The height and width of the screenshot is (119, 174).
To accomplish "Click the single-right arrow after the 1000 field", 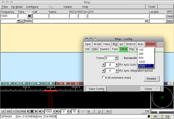I will 54,111.
